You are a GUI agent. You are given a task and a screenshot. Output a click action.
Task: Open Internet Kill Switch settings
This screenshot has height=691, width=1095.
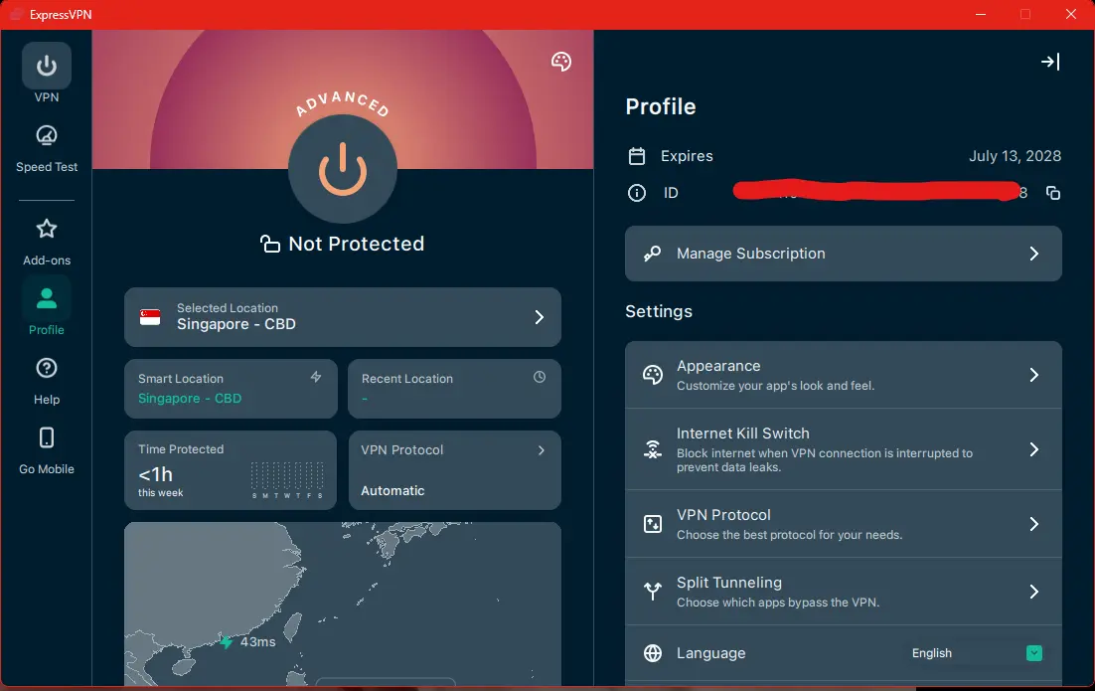(x=843, y=449)
